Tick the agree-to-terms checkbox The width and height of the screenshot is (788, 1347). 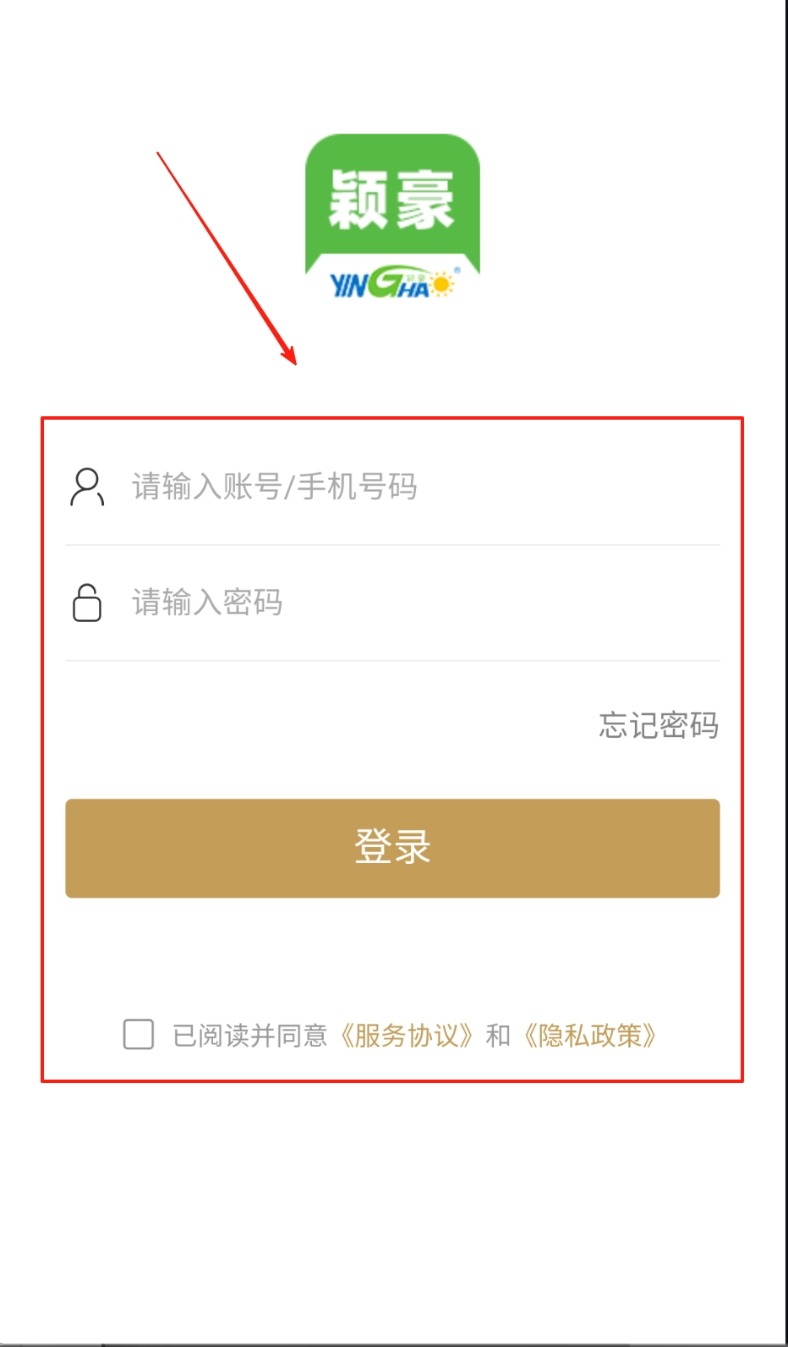[x=139, y=1034]
